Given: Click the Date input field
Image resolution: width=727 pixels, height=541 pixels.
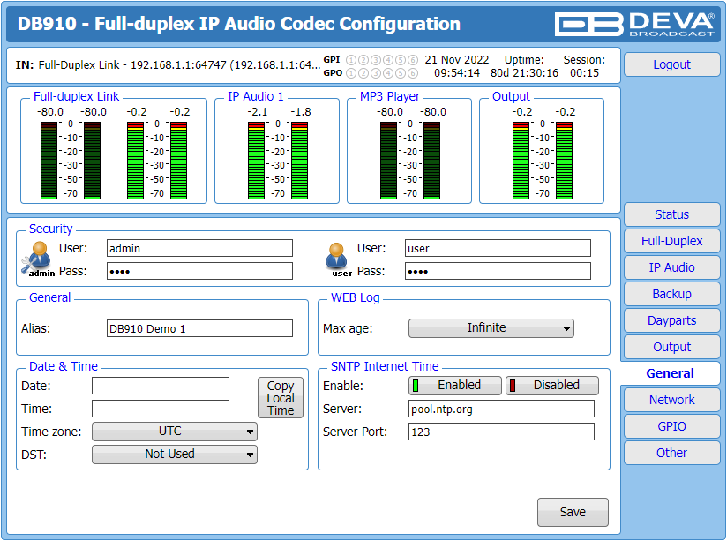Looking at the screenshot, I should (x=161, y=386).
